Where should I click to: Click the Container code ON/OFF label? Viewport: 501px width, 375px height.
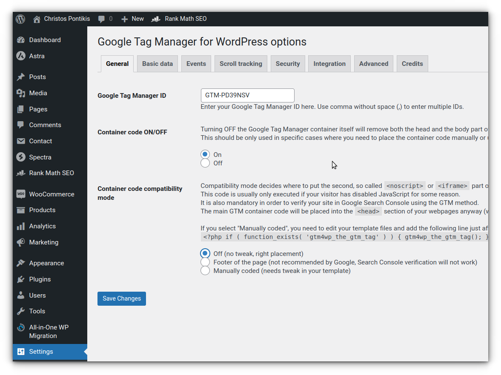coord(132,132)
